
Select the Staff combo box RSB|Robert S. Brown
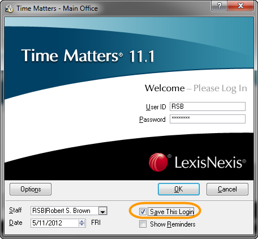coord(69,211)
